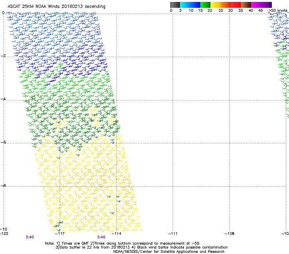
Task: Click the '45' colorbar scale label
Action: pos(260,11)
